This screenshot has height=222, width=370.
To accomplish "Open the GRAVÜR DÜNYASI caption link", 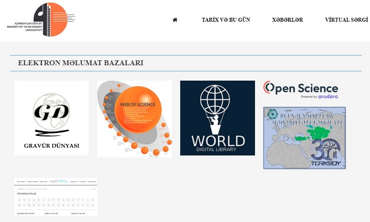I will [51, 146].
